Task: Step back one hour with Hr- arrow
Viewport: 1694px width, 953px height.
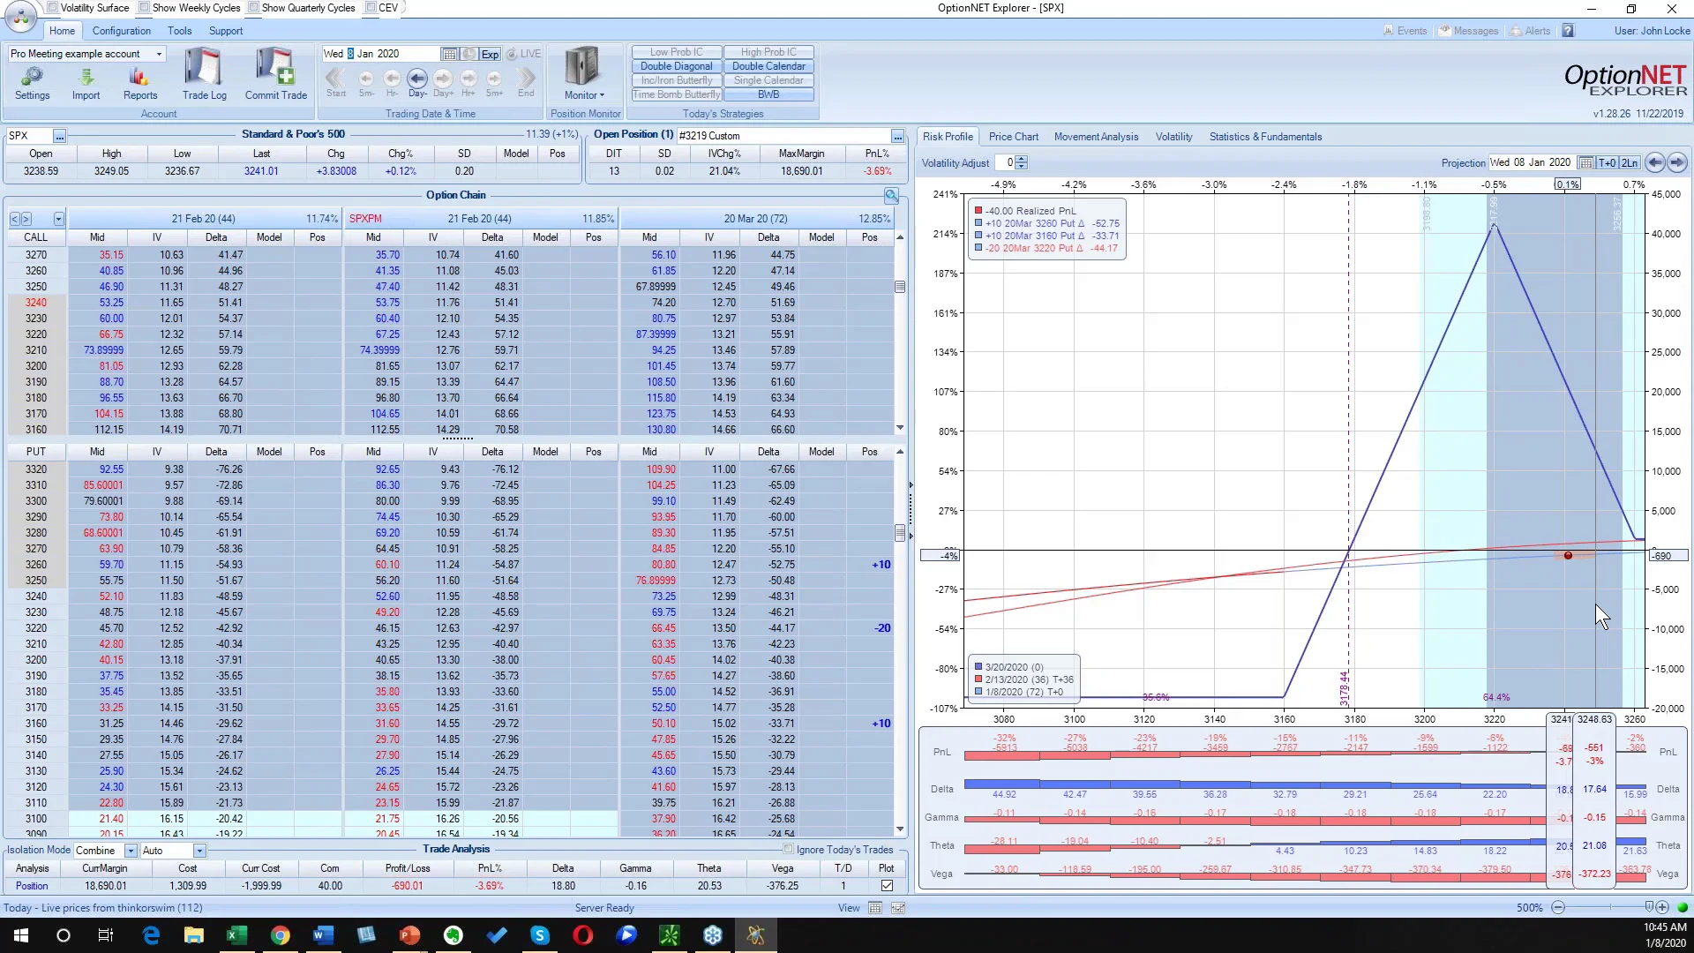Action: [392, 79]
